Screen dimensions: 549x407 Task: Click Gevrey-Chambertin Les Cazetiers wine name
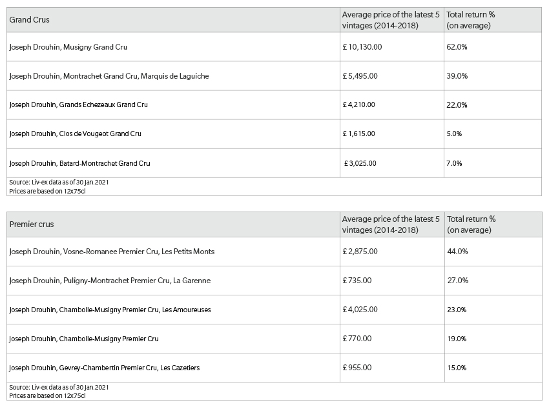[105, 368]
